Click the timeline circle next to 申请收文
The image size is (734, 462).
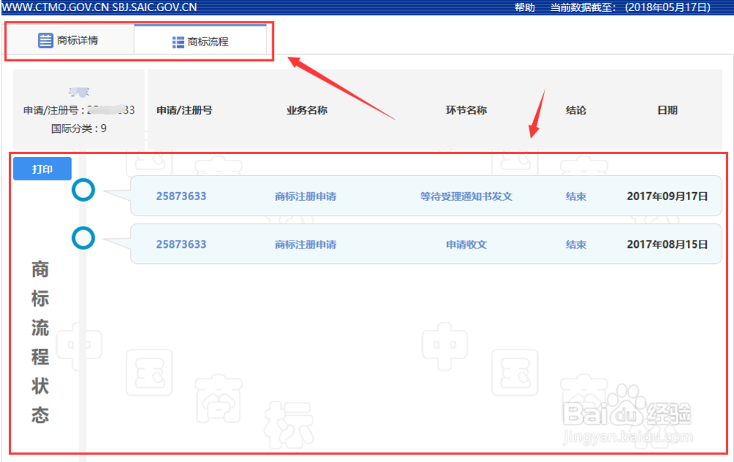[x=83, y=238]
